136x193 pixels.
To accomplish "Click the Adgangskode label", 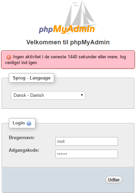I will tap(24, 150).
